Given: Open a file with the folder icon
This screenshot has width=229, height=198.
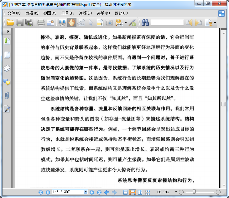Looking at the screenshot, I should click(x=10, y=23).
